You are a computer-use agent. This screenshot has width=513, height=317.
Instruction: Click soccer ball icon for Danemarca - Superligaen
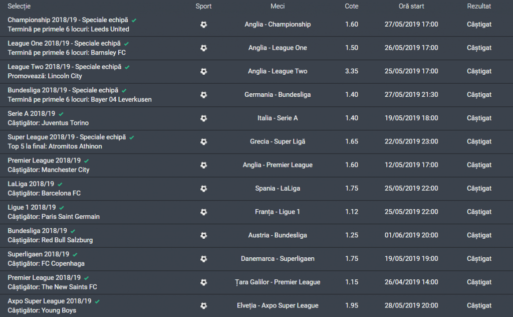(203, 259)
